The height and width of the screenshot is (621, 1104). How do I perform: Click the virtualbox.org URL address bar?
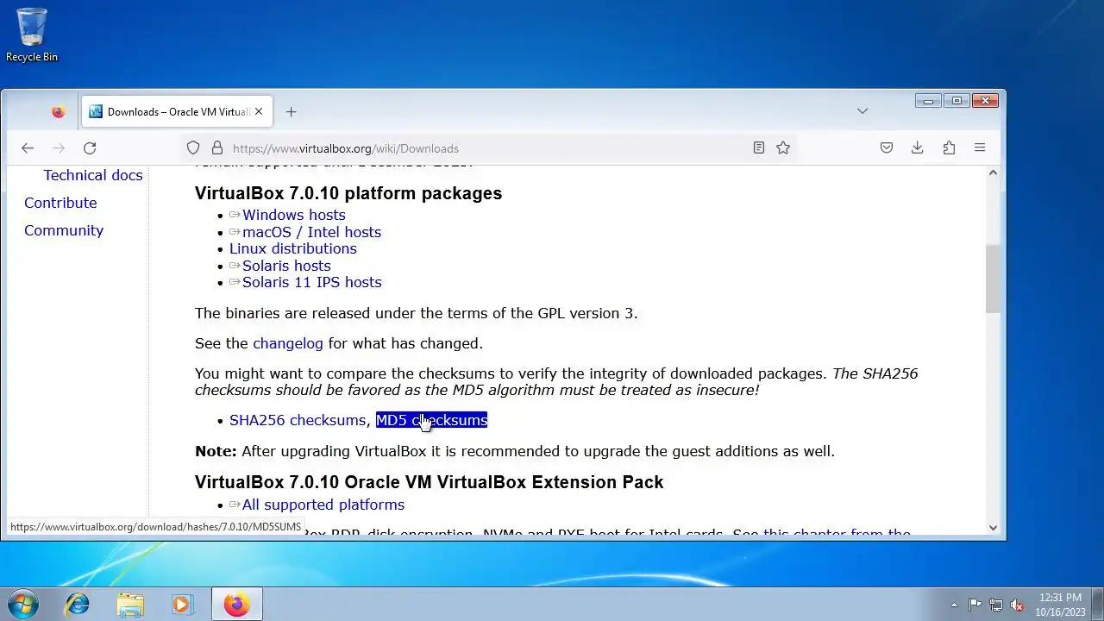tap(487, 147)
